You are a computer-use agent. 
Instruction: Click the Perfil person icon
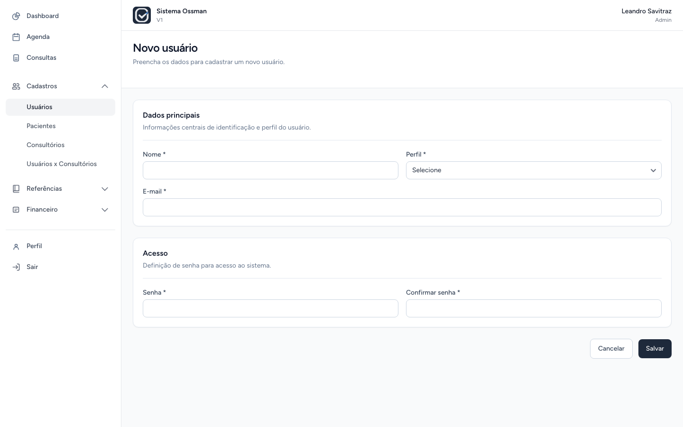tap(16, 247)
